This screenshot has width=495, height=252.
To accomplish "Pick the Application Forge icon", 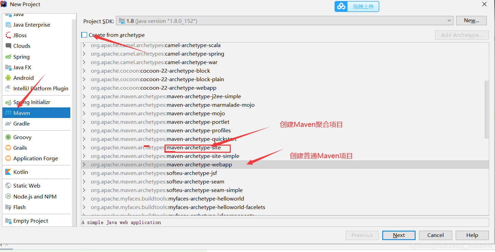I will [x=8, y=158].
